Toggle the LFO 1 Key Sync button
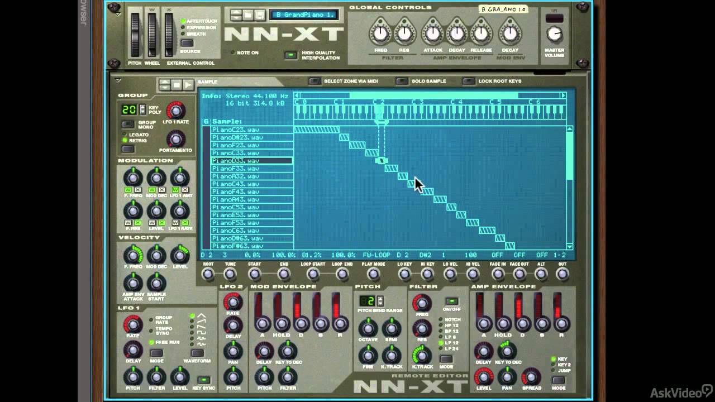Screen dimensions: 715x402 [x=204, y=380]
